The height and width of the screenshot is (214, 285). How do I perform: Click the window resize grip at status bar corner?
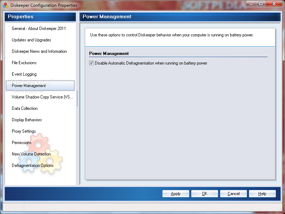[280, 209]
